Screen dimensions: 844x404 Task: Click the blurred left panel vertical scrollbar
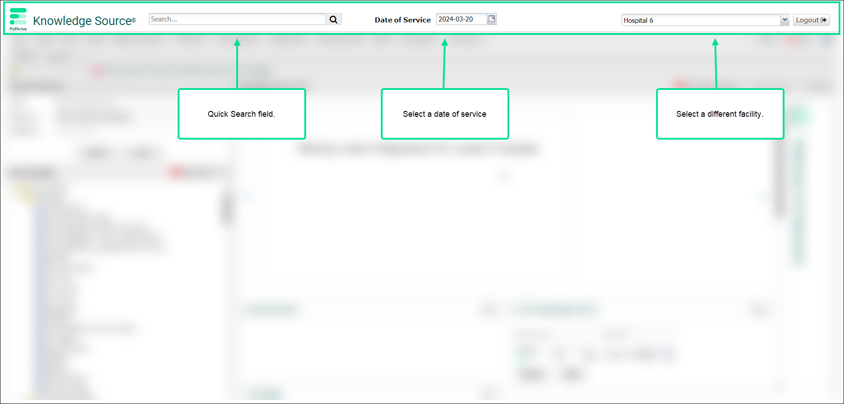[x=227, y=208]
